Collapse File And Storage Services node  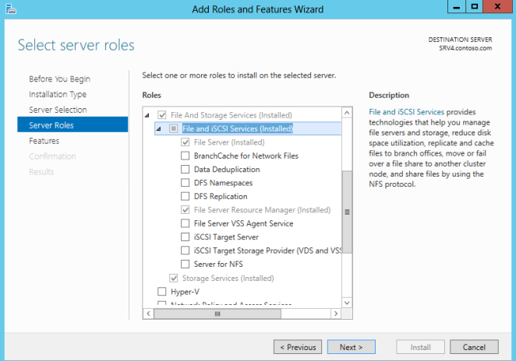click(148, 115)
